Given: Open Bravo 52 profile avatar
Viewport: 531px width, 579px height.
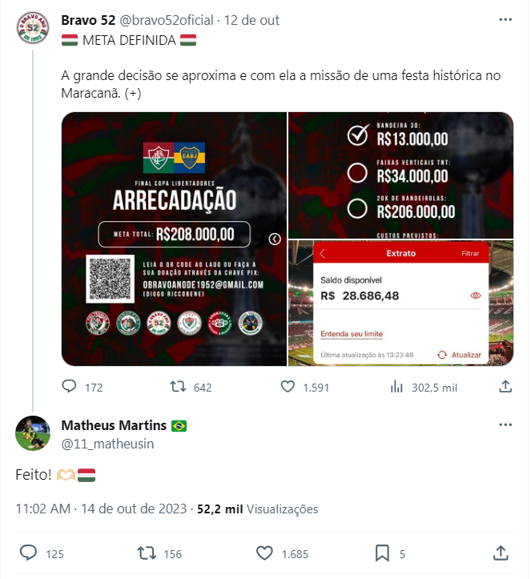Looking at the screenshot, I should (33, 28).
